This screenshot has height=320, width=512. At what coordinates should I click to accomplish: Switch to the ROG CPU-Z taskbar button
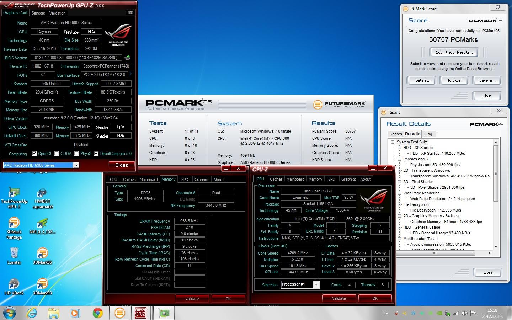pyautogui.click(x=141, y=313)
